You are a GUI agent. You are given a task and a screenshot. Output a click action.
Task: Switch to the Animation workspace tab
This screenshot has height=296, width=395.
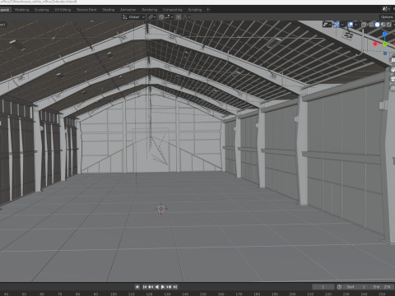(x=128, y=10)
